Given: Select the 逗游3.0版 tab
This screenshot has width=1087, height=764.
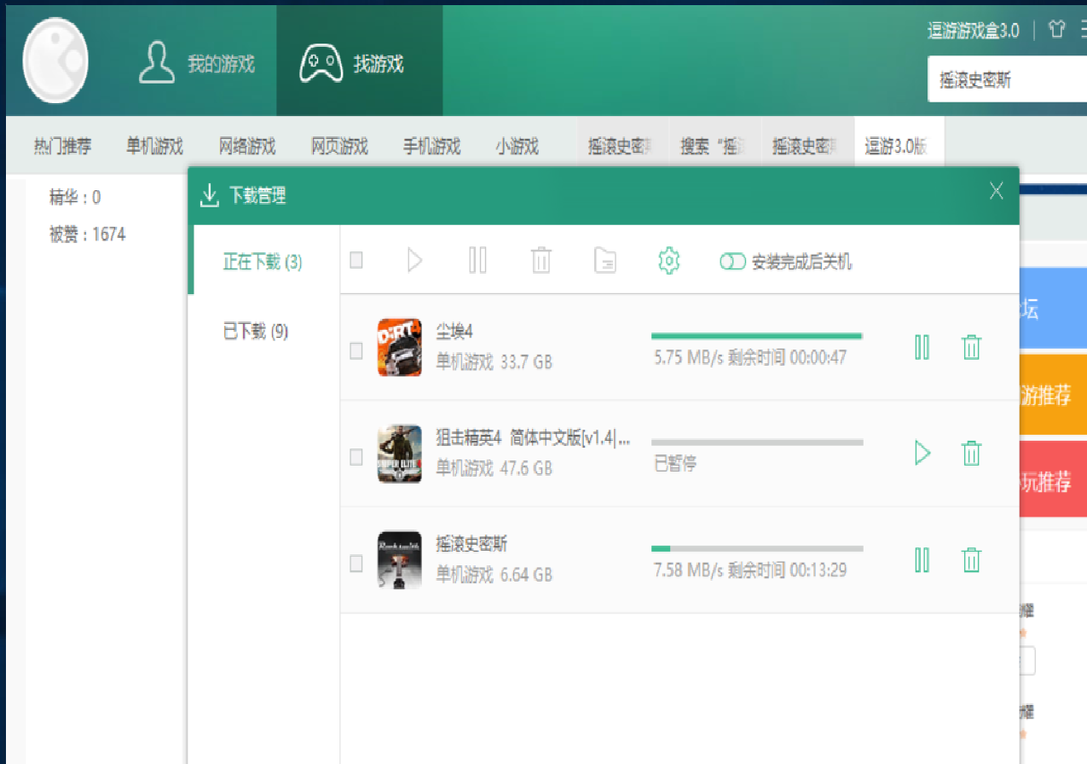Looking at the screenshot, I should point(899,146).
